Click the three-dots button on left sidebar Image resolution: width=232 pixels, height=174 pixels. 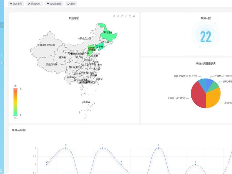coord(2,25)
